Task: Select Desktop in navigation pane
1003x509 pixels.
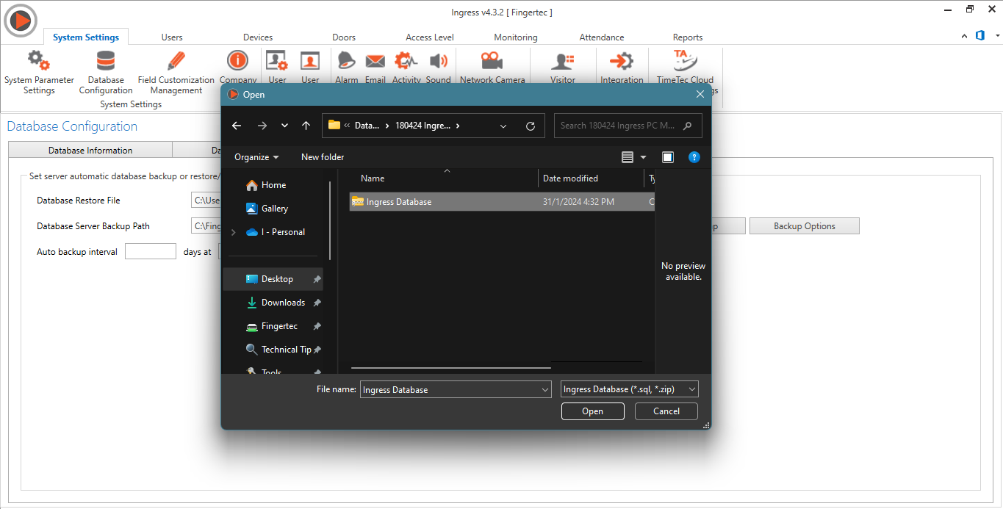Action: pyautogui.click(x=273, y=279)
